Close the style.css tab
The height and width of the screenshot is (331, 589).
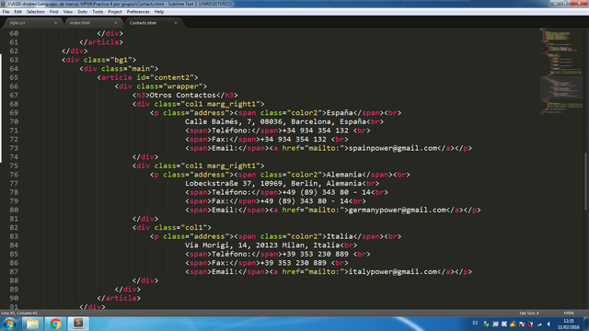[x=55, y=23]
